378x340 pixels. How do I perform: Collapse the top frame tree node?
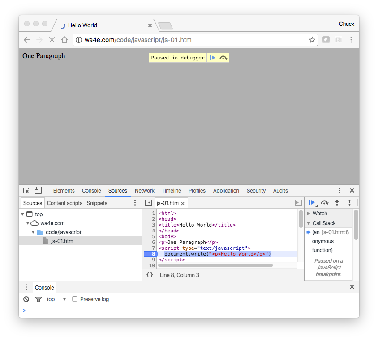(22, 214)
